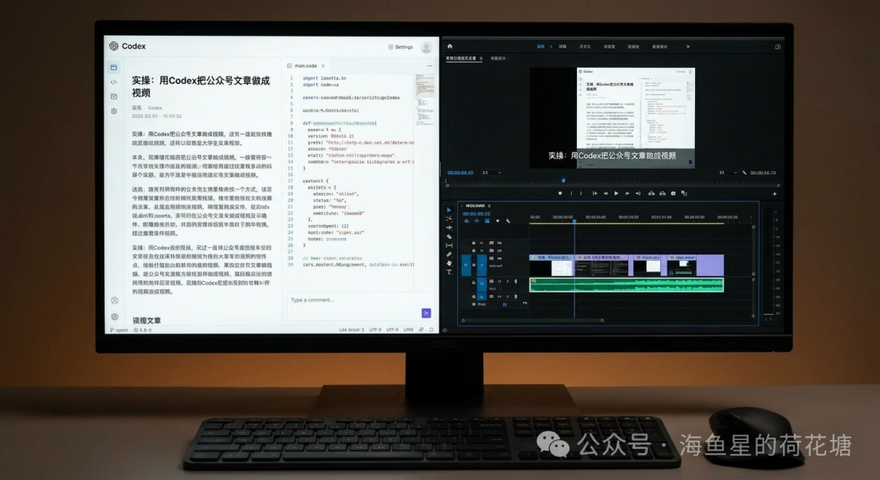Click the Codex author link under the title
Screen dimensions: 880x480
tap(154, 108)
